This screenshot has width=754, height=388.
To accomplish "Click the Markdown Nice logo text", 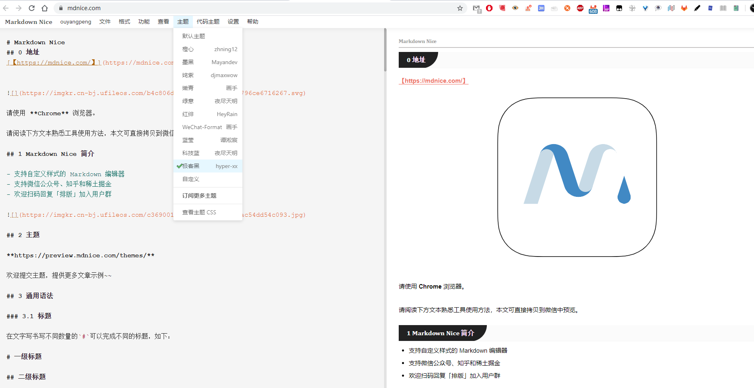I will [x=28, y=22].
